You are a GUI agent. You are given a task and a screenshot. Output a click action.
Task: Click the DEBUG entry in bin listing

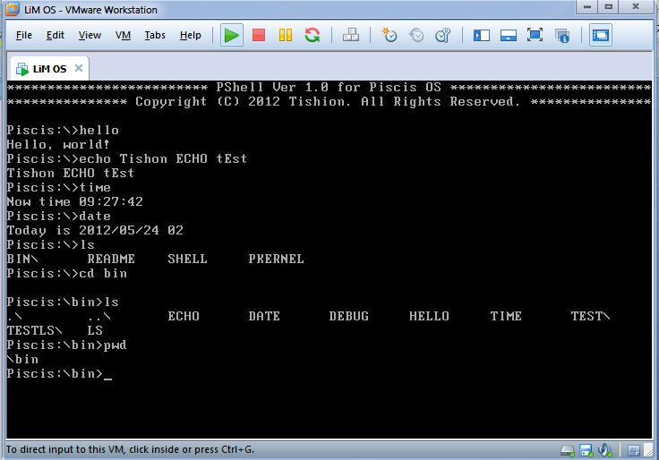pyautogui.click(x=349, y=316)
